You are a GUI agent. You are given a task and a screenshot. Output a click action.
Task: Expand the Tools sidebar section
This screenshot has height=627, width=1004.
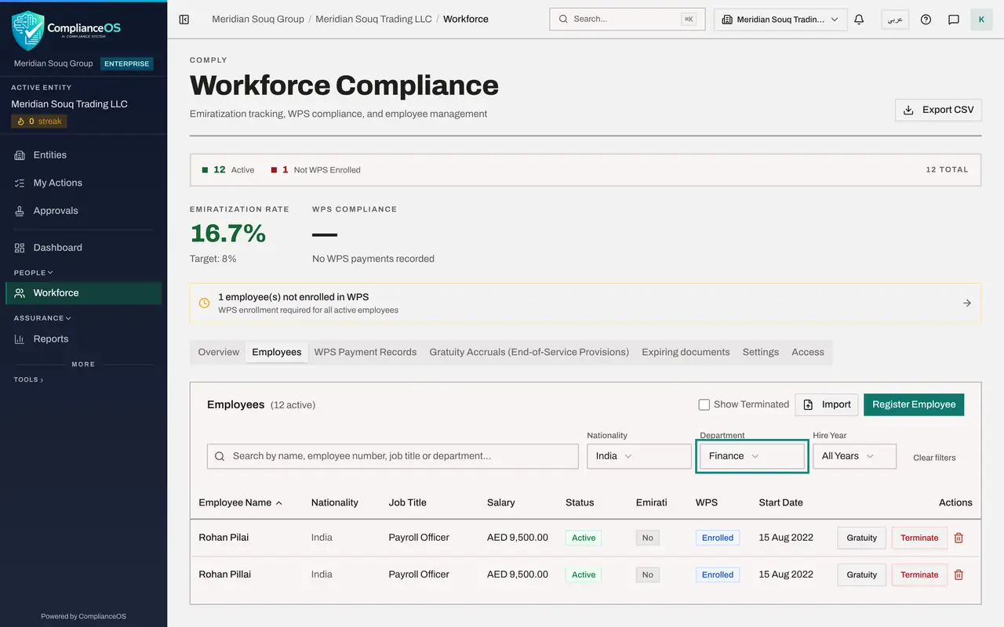[29, 379]
